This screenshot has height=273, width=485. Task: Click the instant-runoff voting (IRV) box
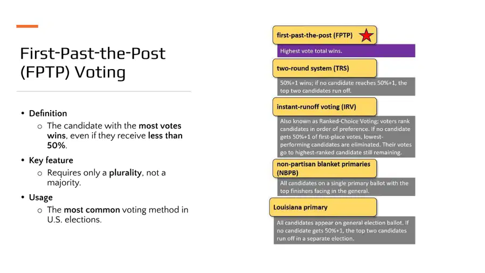324,107
